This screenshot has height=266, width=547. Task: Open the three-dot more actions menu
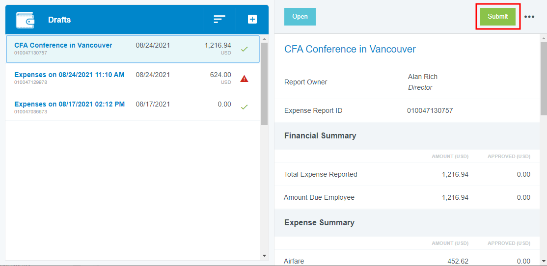(529, 17)
